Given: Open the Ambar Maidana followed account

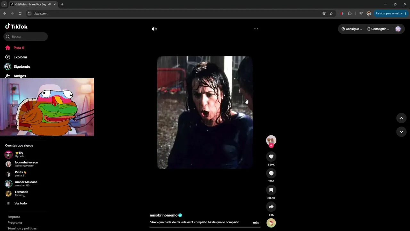Looking at the screenshot, I should [x=21, y=184].
